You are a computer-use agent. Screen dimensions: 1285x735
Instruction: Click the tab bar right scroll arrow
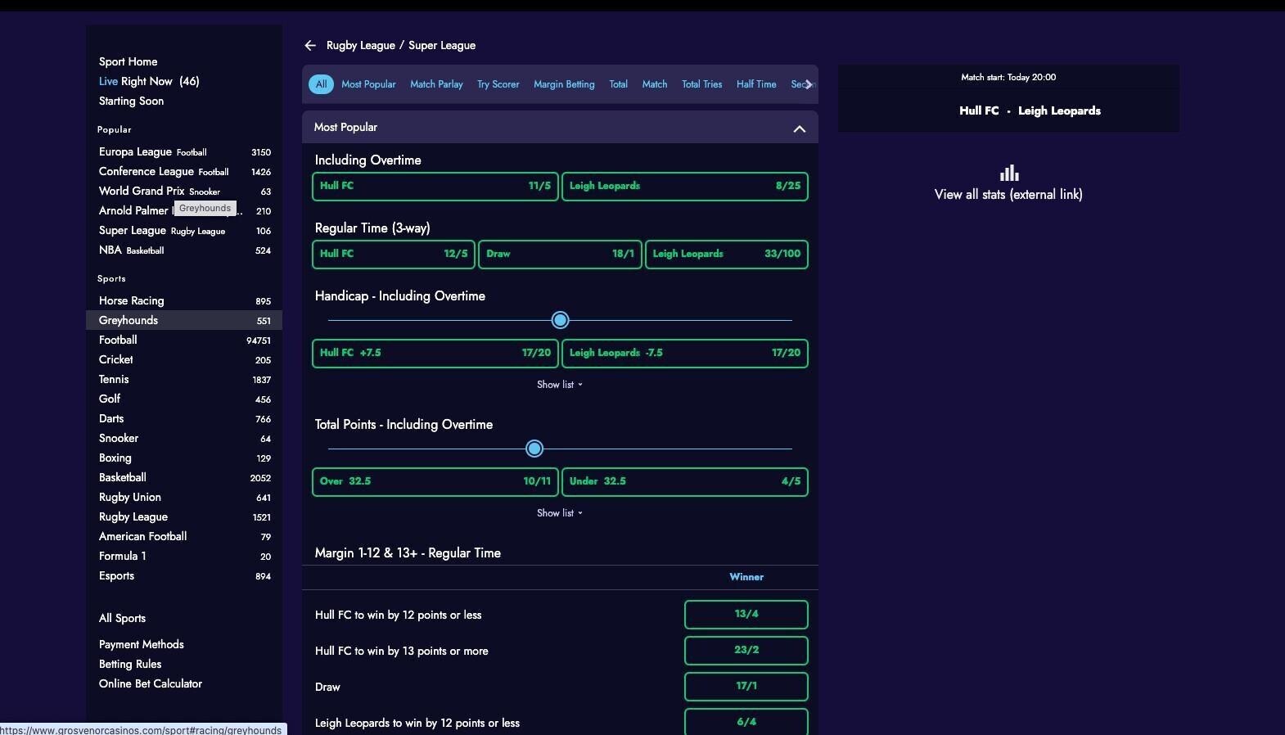coord(809,84)
